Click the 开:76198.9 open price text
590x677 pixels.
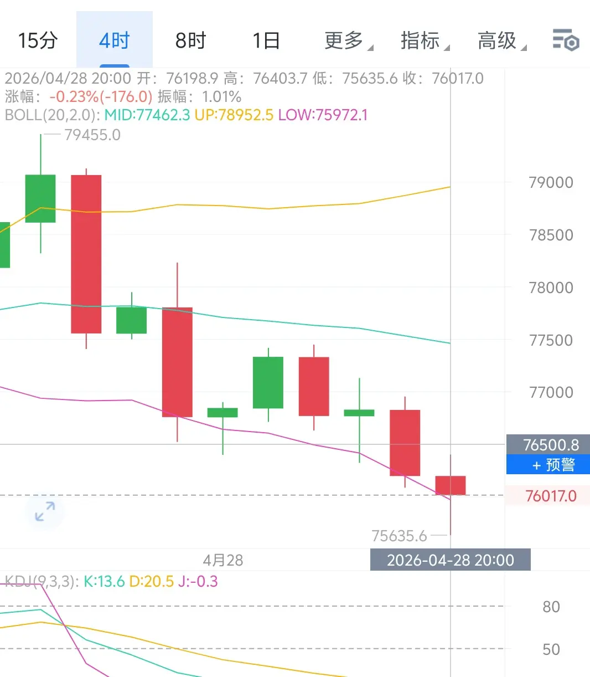[x=178, y=78]
